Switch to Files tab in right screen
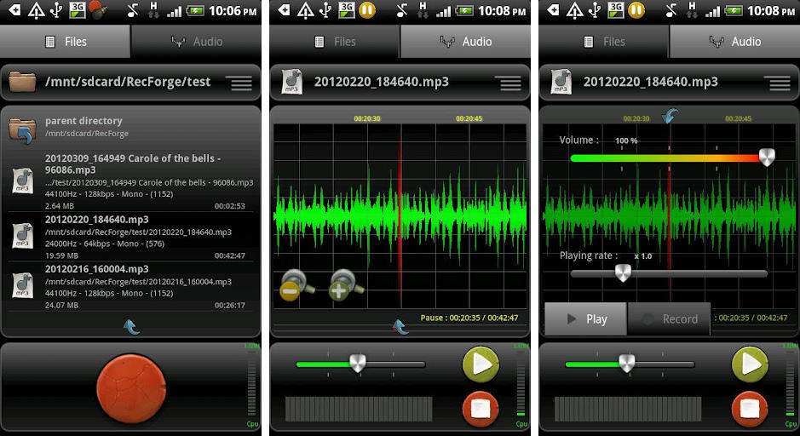This screenshot has width=800, height=436. (604, 42)
